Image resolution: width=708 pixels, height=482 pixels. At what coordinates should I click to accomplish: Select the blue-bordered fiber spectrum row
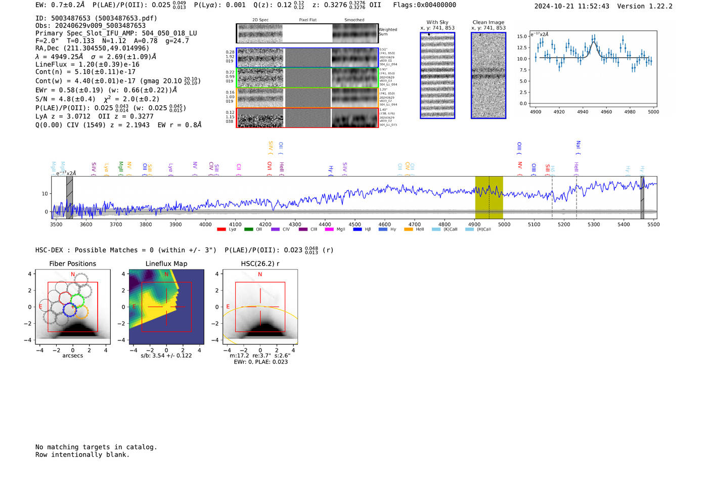tap(307, 58)
